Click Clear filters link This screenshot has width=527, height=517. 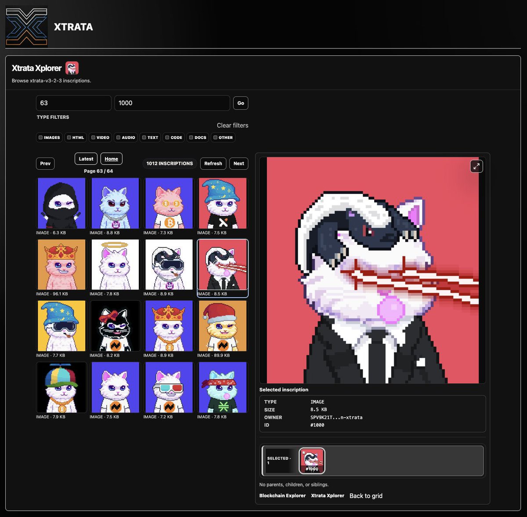tap(232, 125)
